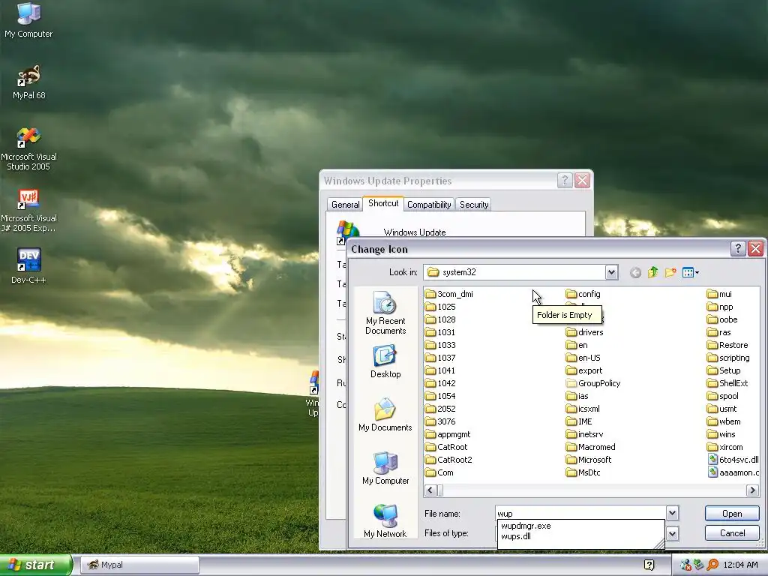Select the drivers folder

coord(584,332)
